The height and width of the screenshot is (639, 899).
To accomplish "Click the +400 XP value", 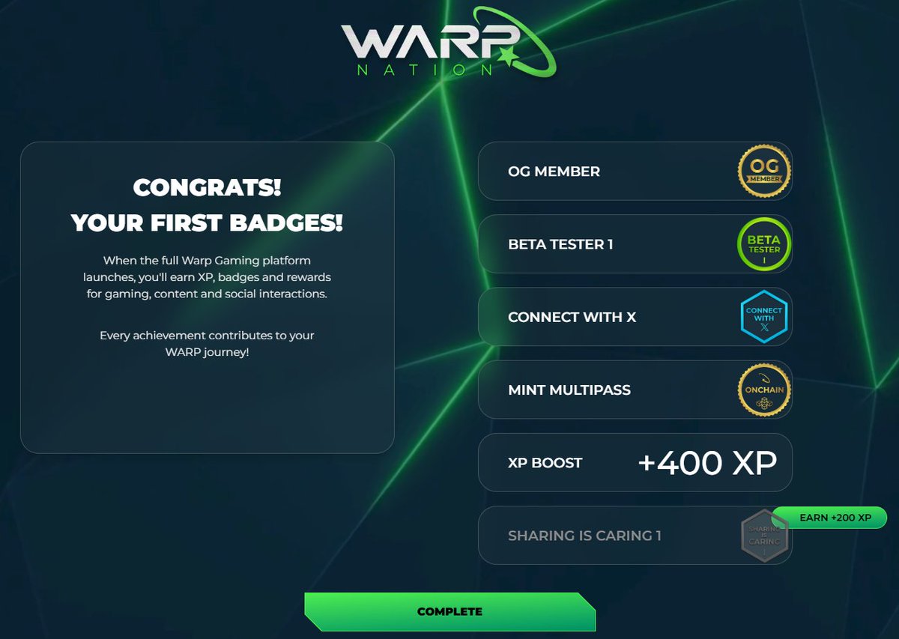I will (707, 463).
